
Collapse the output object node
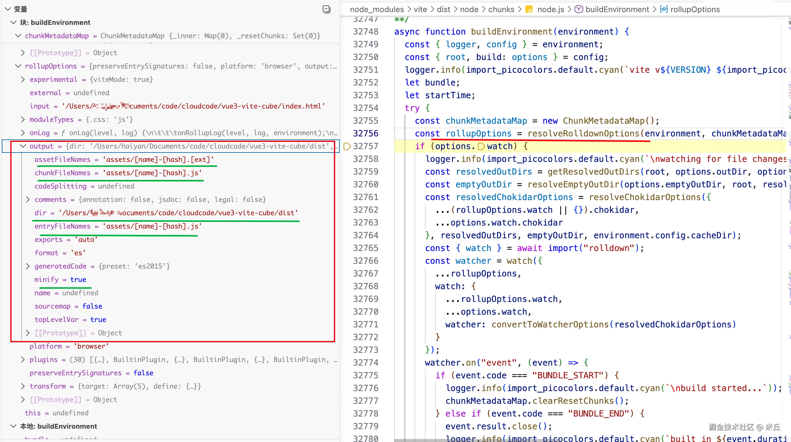coord(23,146)
